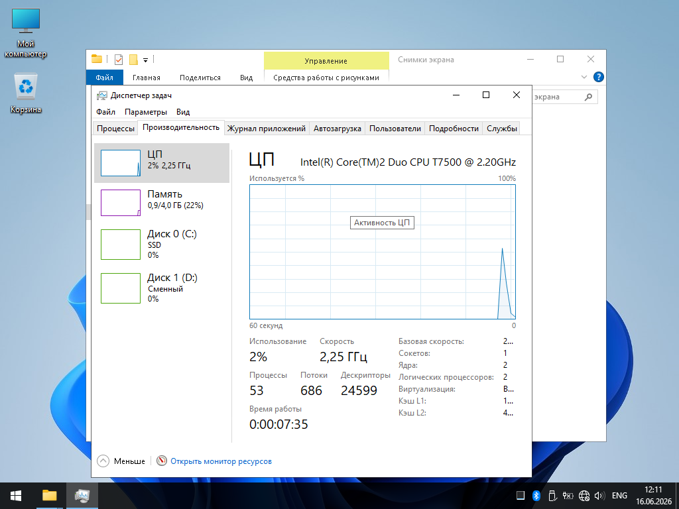Viewport: 679px width, 509px height.
Task: Minimize the Диспетчер задач window
Action: (456, 95)
